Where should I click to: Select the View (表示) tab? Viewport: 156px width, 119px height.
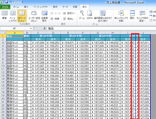coord(85,7)
